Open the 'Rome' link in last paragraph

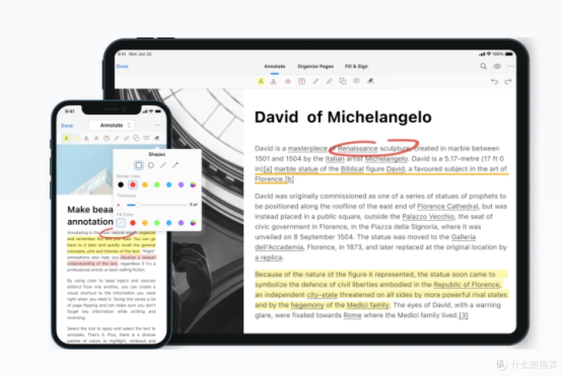click(x=352, y=315)
